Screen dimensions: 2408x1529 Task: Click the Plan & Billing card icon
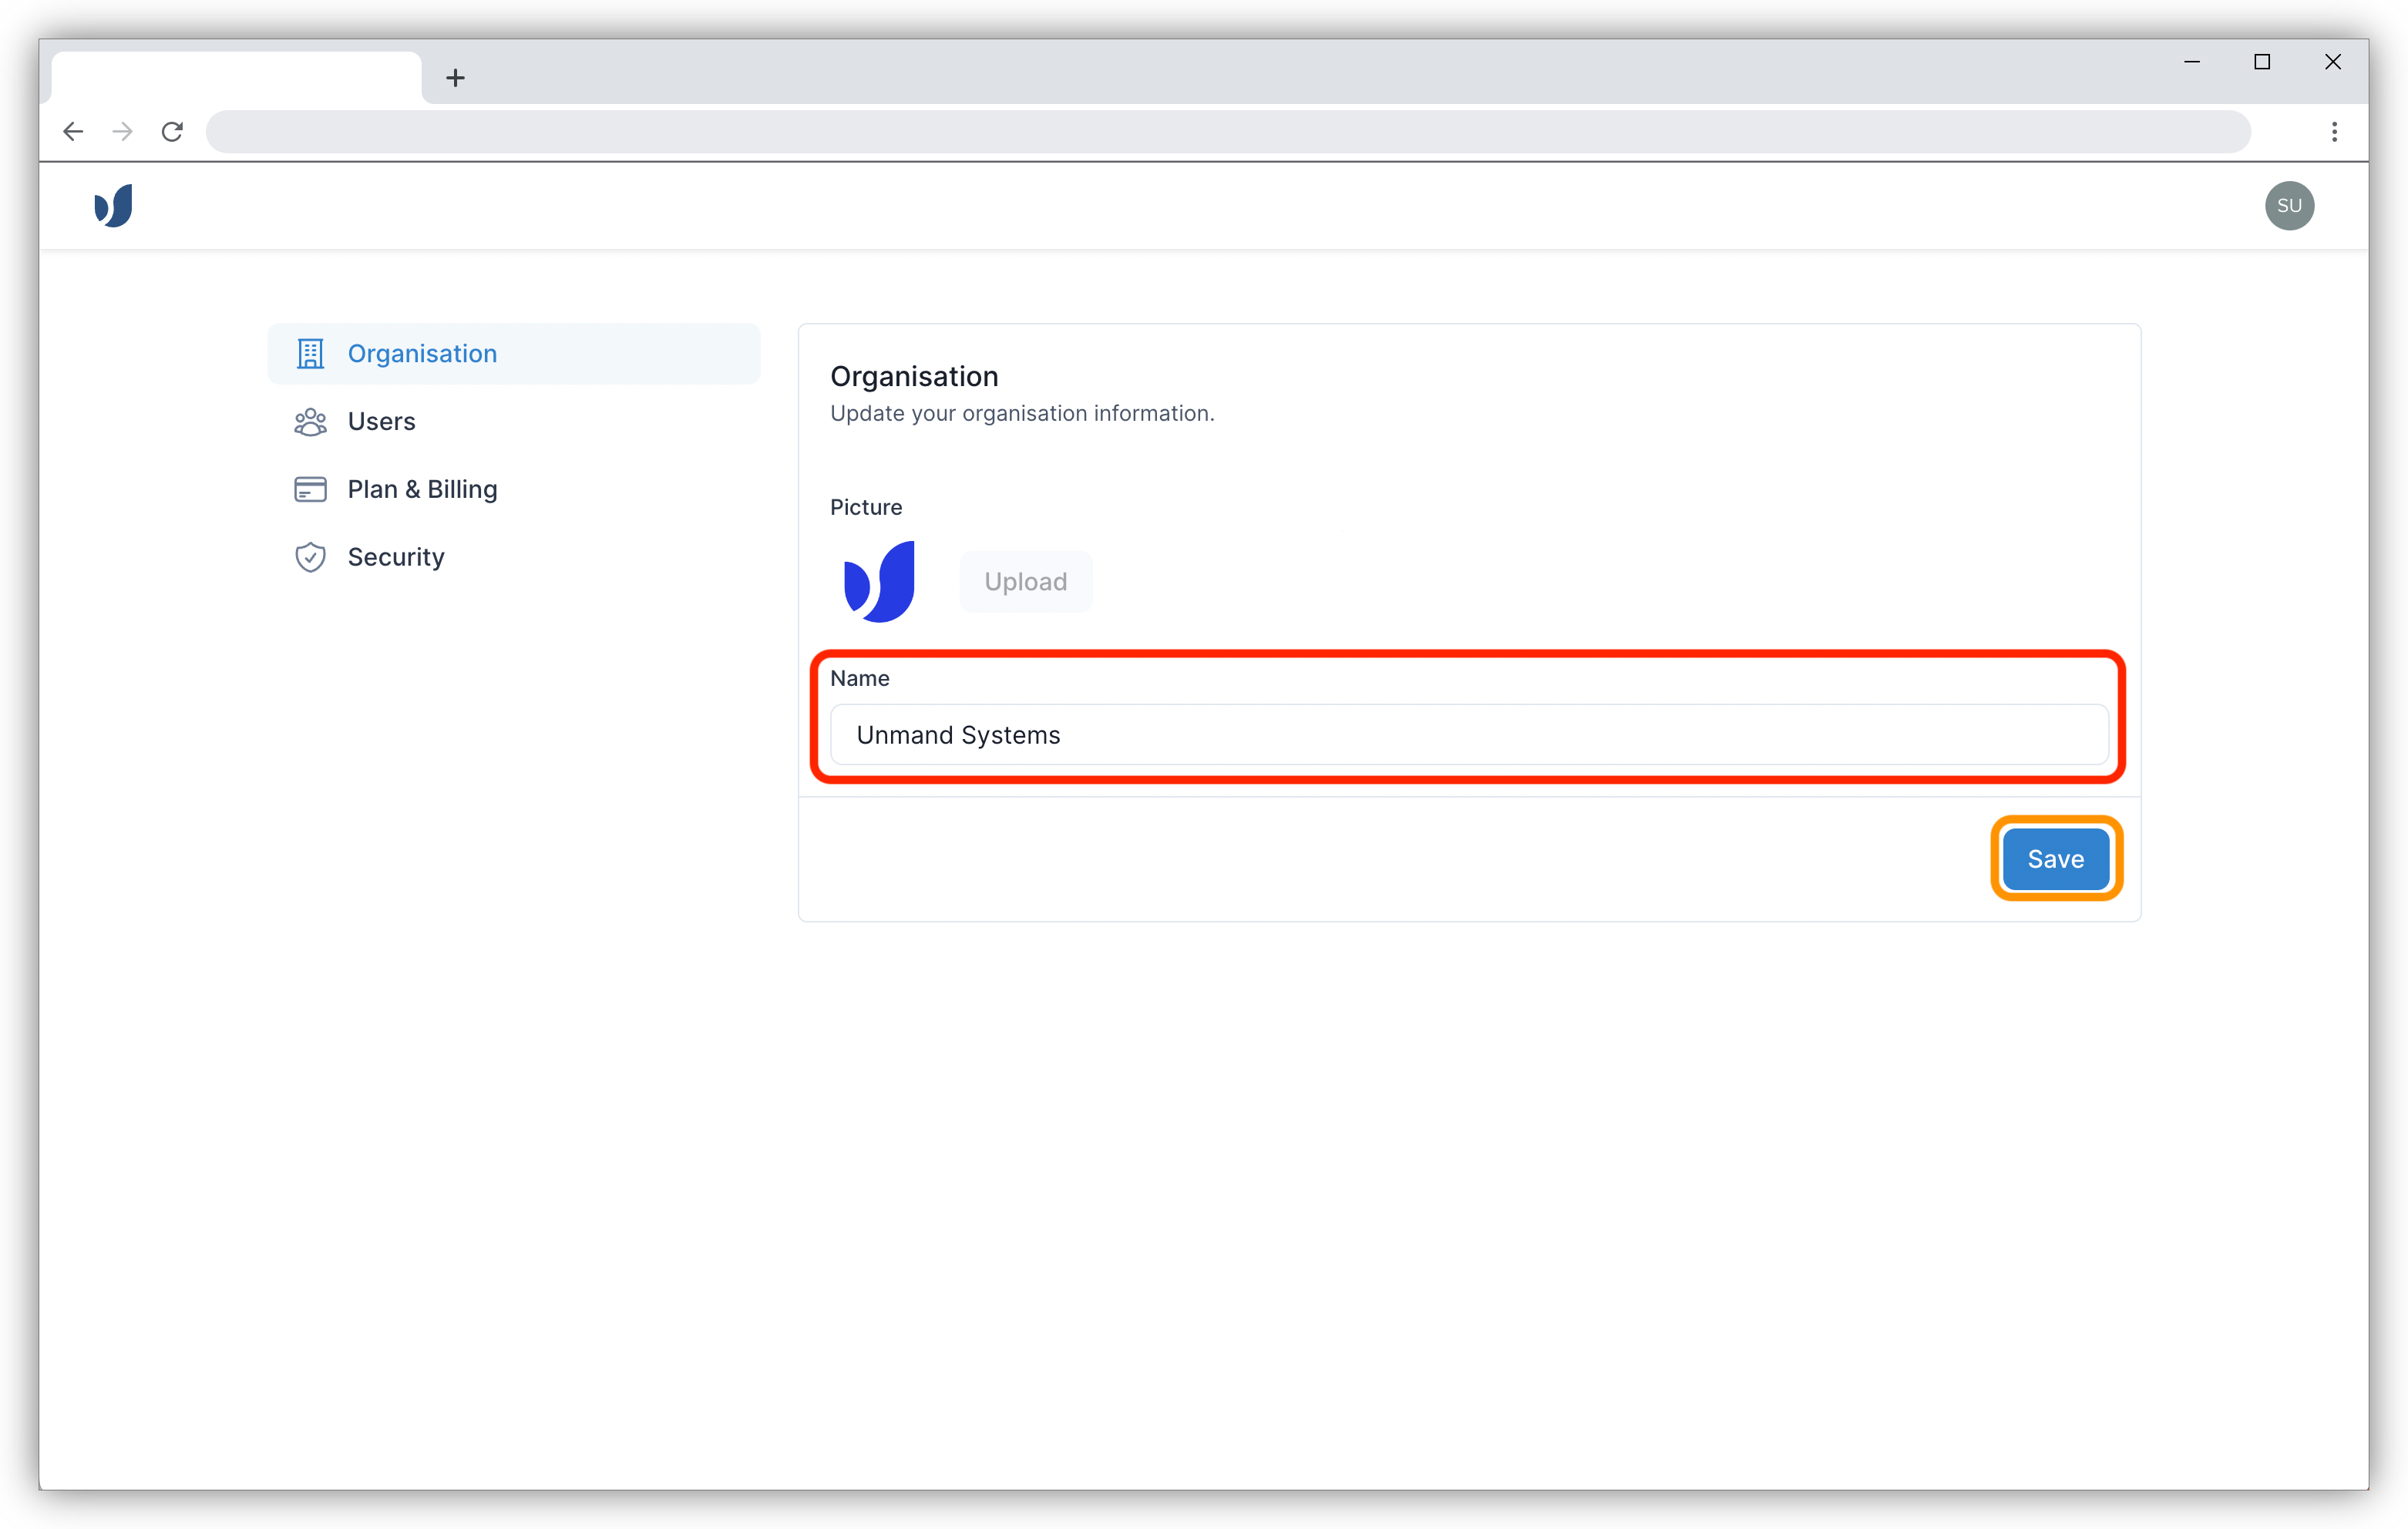click(310, 489)
